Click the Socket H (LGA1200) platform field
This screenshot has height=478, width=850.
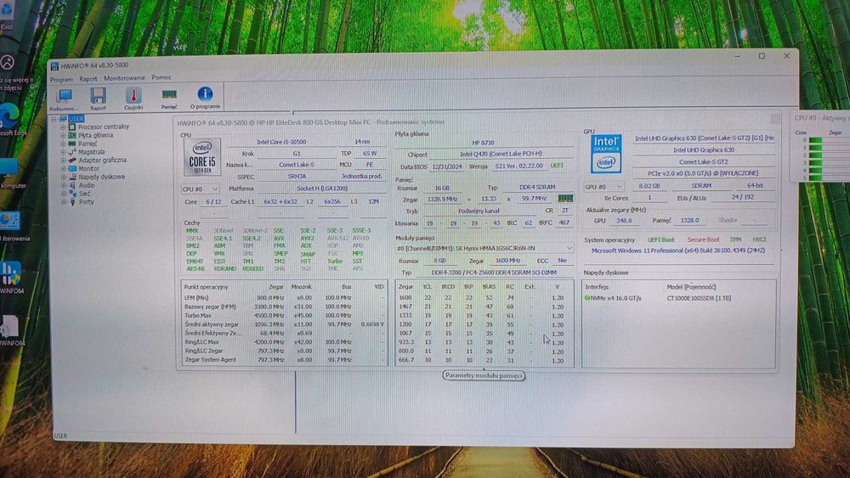point(322,188)
